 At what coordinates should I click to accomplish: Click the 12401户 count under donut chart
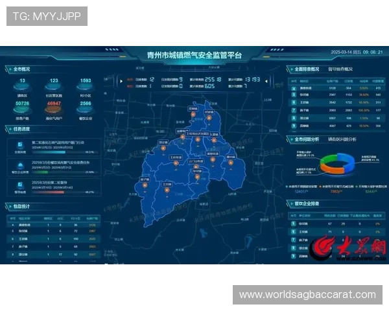(301, 192)
